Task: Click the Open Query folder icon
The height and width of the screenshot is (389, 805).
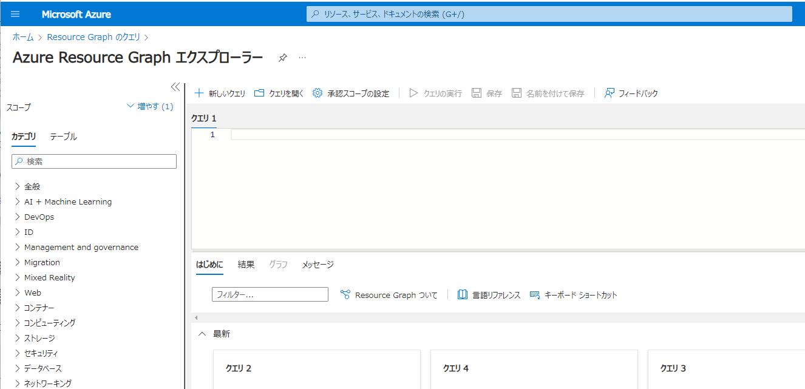Action: coord(259,93)
